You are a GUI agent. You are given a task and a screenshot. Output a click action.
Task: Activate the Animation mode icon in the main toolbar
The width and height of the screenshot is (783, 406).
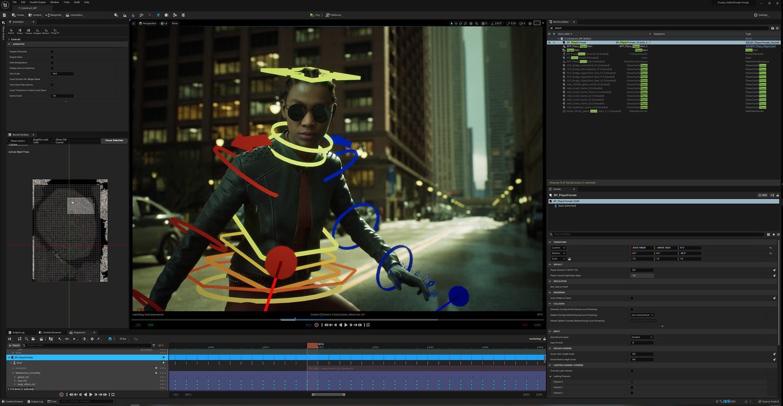[x=158, y=15]
